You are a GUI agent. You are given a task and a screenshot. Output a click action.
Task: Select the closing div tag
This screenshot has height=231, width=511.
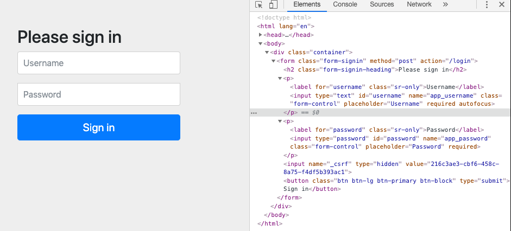coord(281,206)
